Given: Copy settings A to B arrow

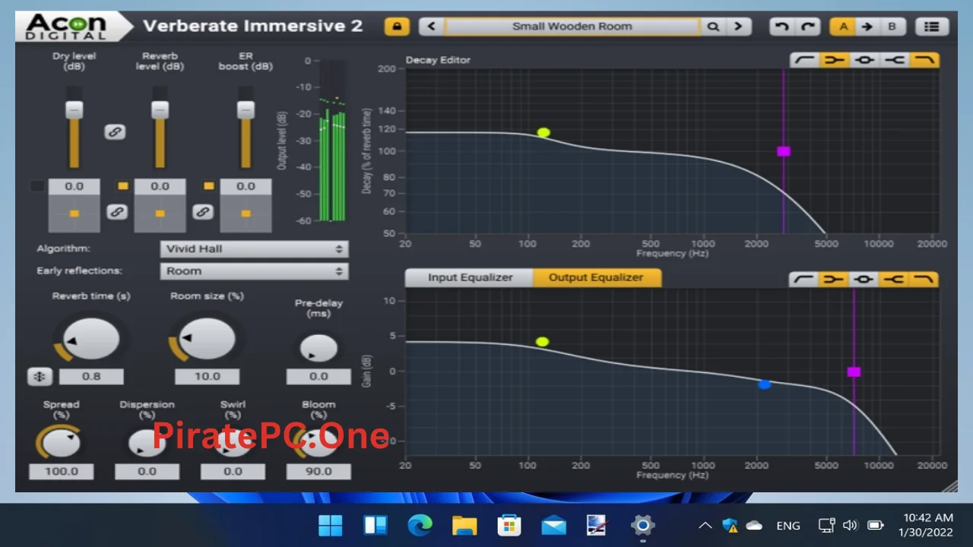Looking at the screenshot, I should 867,27.
